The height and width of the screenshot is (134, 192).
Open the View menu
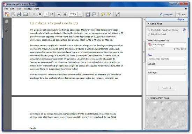coord(19,9)
